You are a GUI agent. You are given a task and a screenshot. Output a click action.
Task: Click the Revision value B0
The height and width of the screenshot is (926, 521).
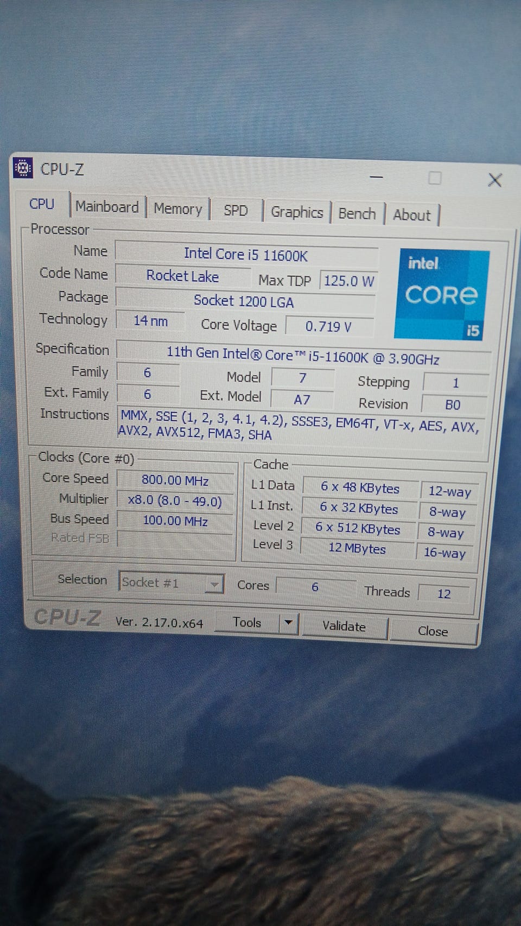pyautogui.click(x=453, y=405)
